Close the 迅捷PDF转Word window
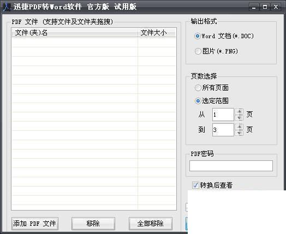 [276, 7]
